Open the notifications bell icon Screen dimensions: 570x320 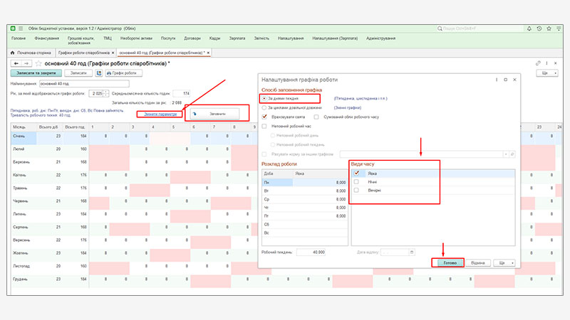pos(528,29)
